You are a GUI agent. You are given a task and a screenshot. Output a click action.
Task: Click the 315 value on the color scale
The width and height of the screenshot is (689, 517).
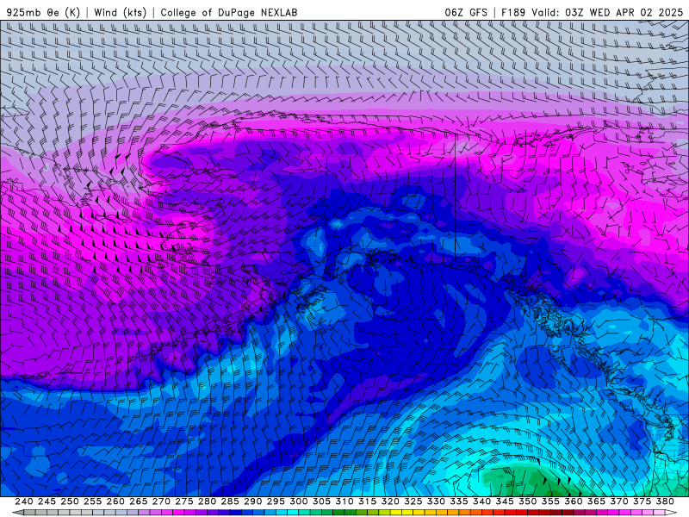tap(367, 501)
